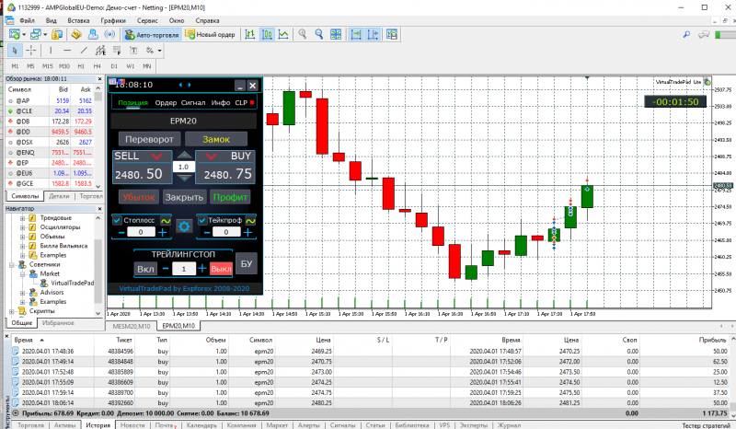Viewport: 736px width, 429px height.
Task: Click the Takeprofit wave mode icon
Action: coord(250,220)
